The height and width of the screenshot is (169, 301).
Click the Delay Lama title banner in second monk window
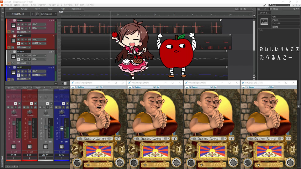(x=151, y=138)
